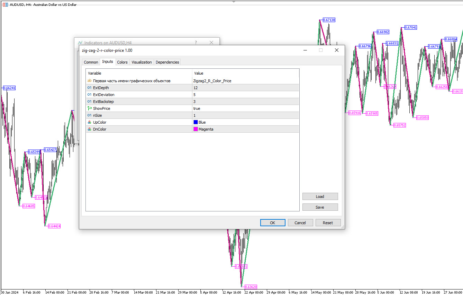
Task: Click the ExtDepth variable name
Action: click(101, 88)
